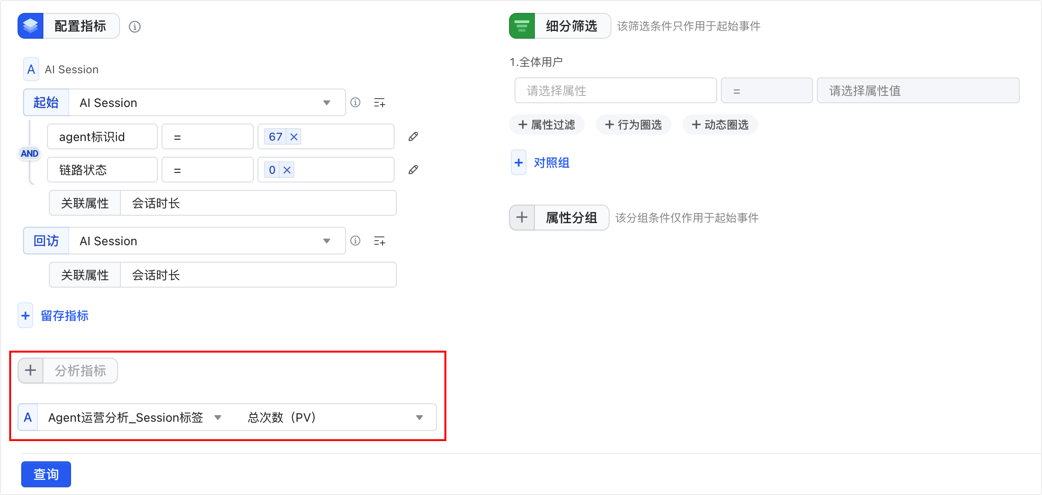Click the blue layers icon beside 配置指标

[30, 26]
